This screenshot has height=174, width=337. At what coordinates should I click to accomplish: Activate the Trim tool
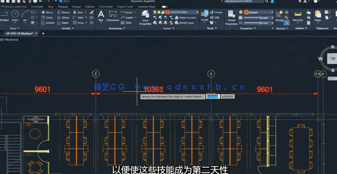78,12
